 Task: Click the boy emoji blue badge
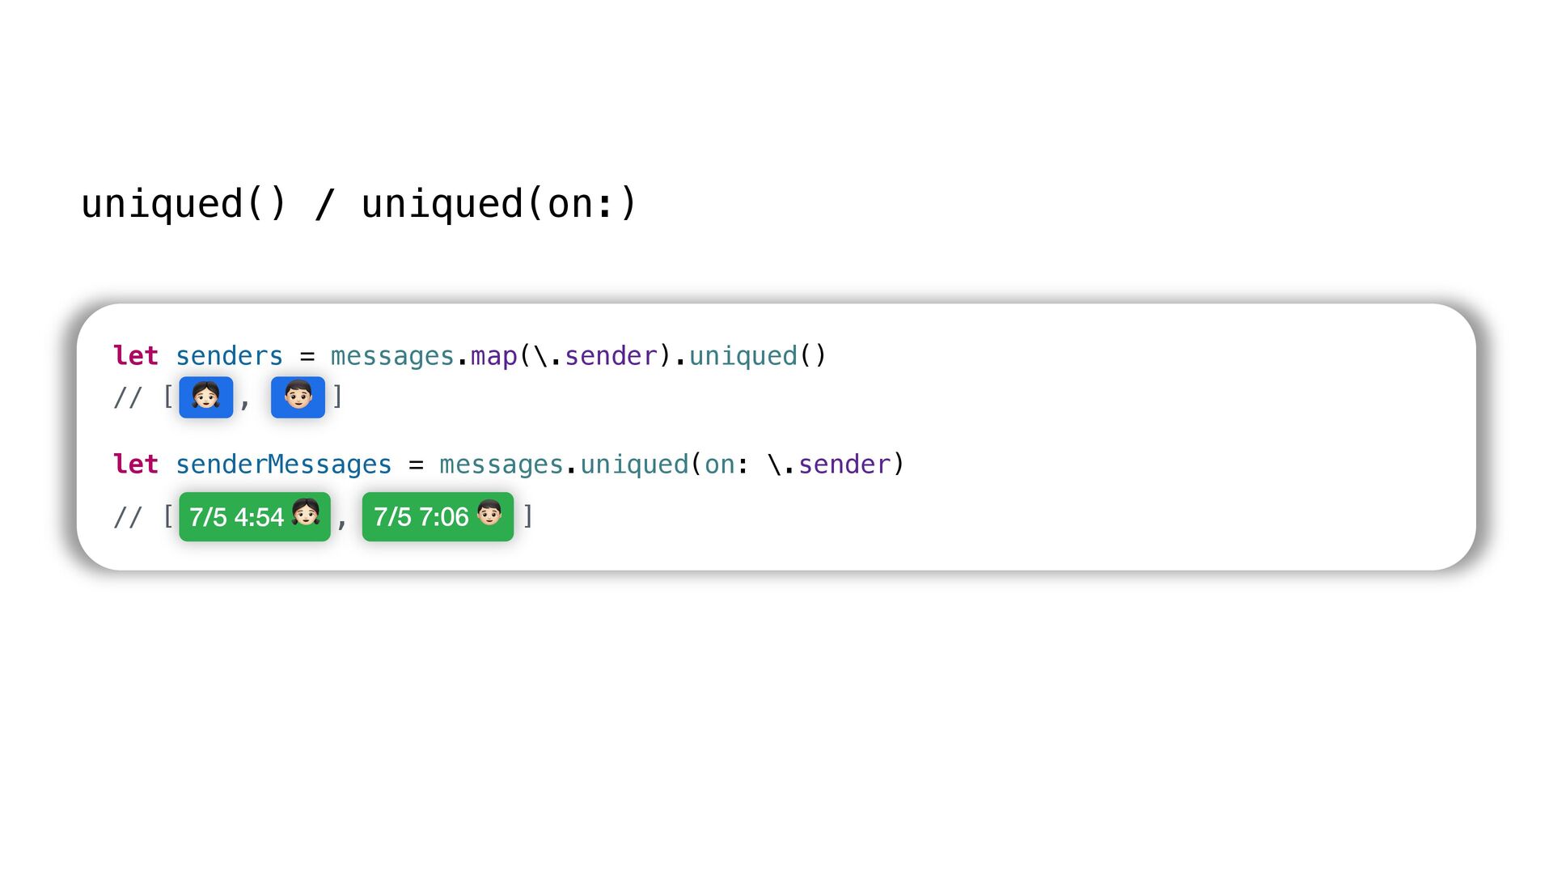pyautogui.click(x=298, y=397)
